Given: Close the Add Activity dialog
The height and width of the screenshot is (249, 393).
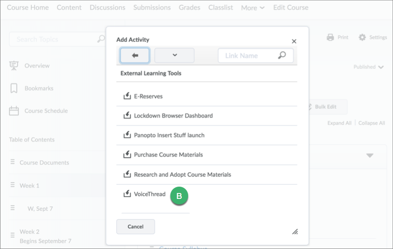Looking at the screenshot, I should [294, 41].
